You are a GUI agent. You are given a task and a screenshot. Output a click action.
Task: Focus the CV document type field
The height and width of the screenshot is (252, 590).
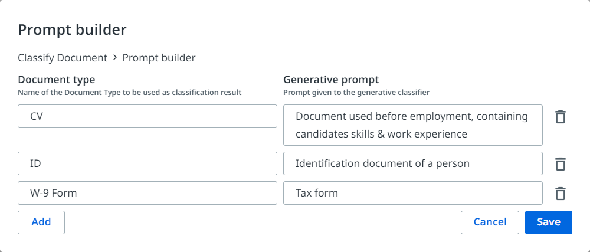click(x=147, y=116)
